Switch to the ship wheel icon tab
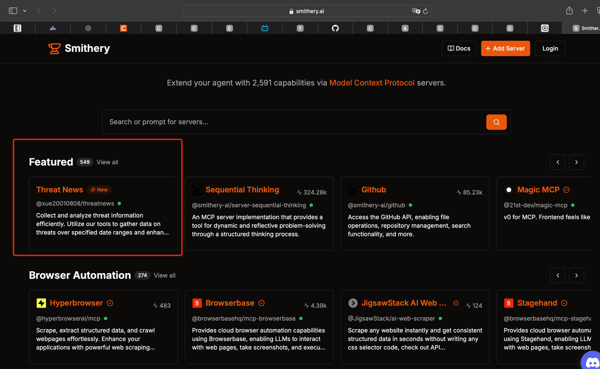This screenshot has height=369, width=600. (88, 28)
